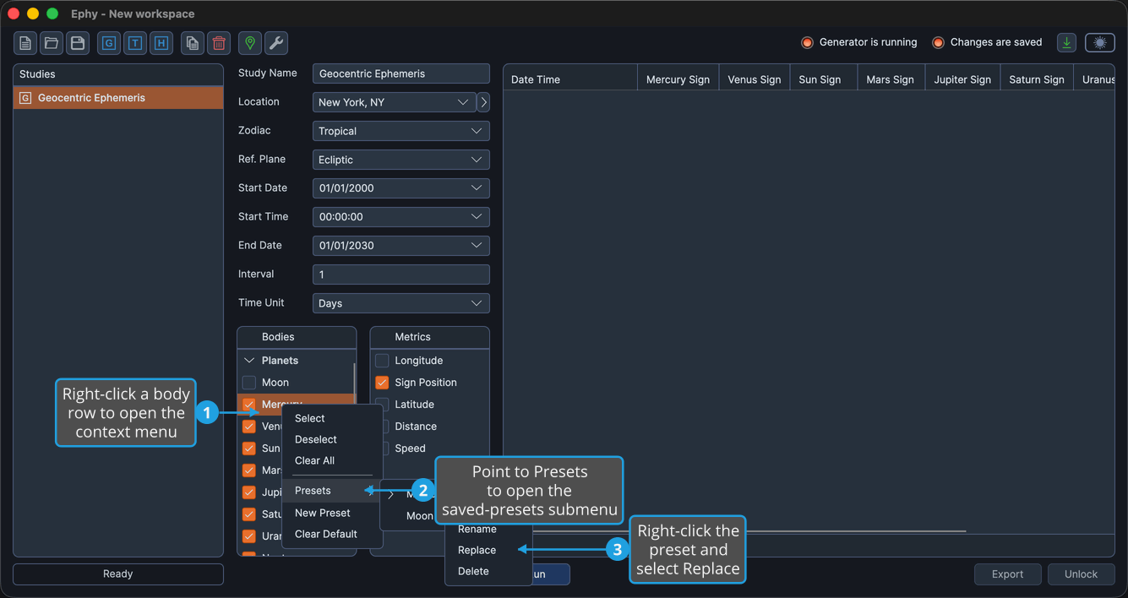
Task: Click the Saturn Sign column header
Action: tap(1037, 79)
